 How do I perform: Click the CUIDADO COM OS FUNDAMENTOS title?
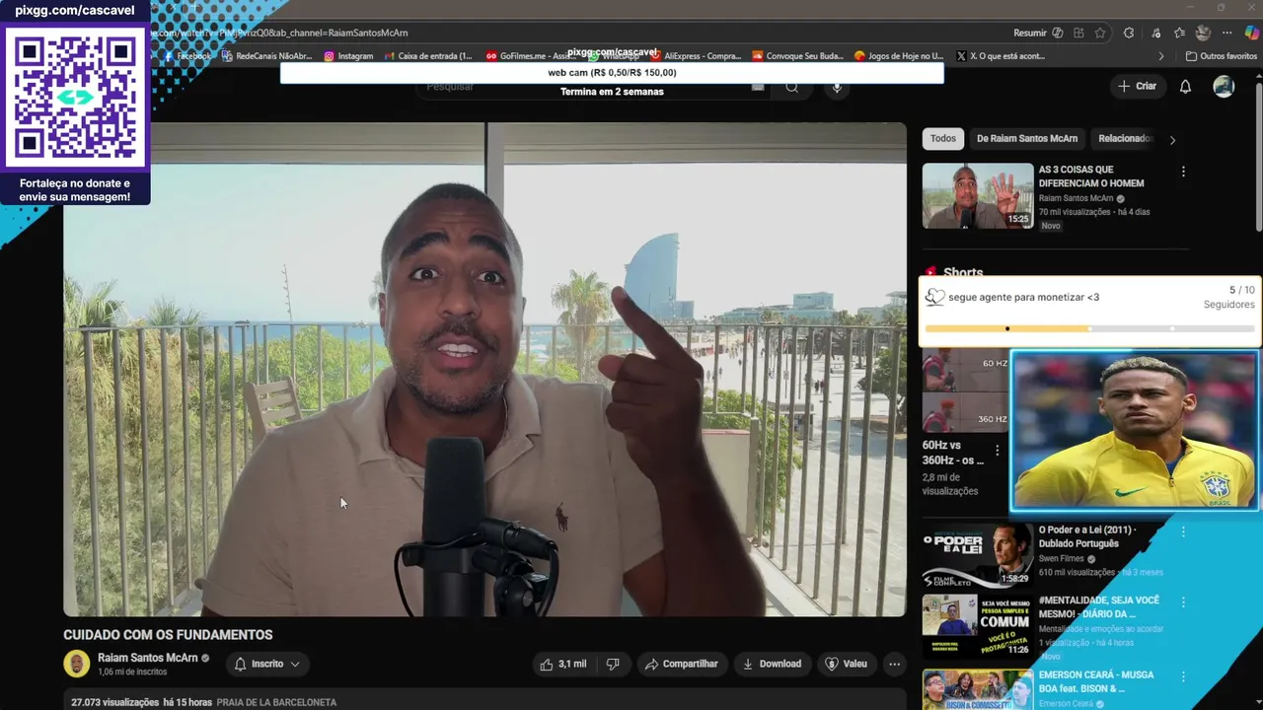click(168, 635)
